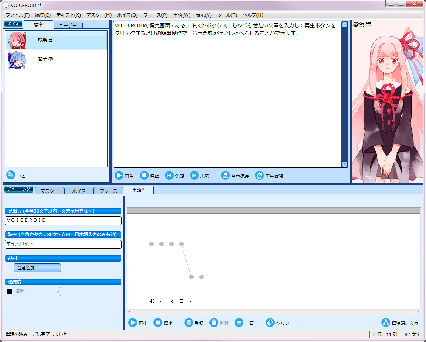Click the 普通名詞 part-of-speech button

37,268
